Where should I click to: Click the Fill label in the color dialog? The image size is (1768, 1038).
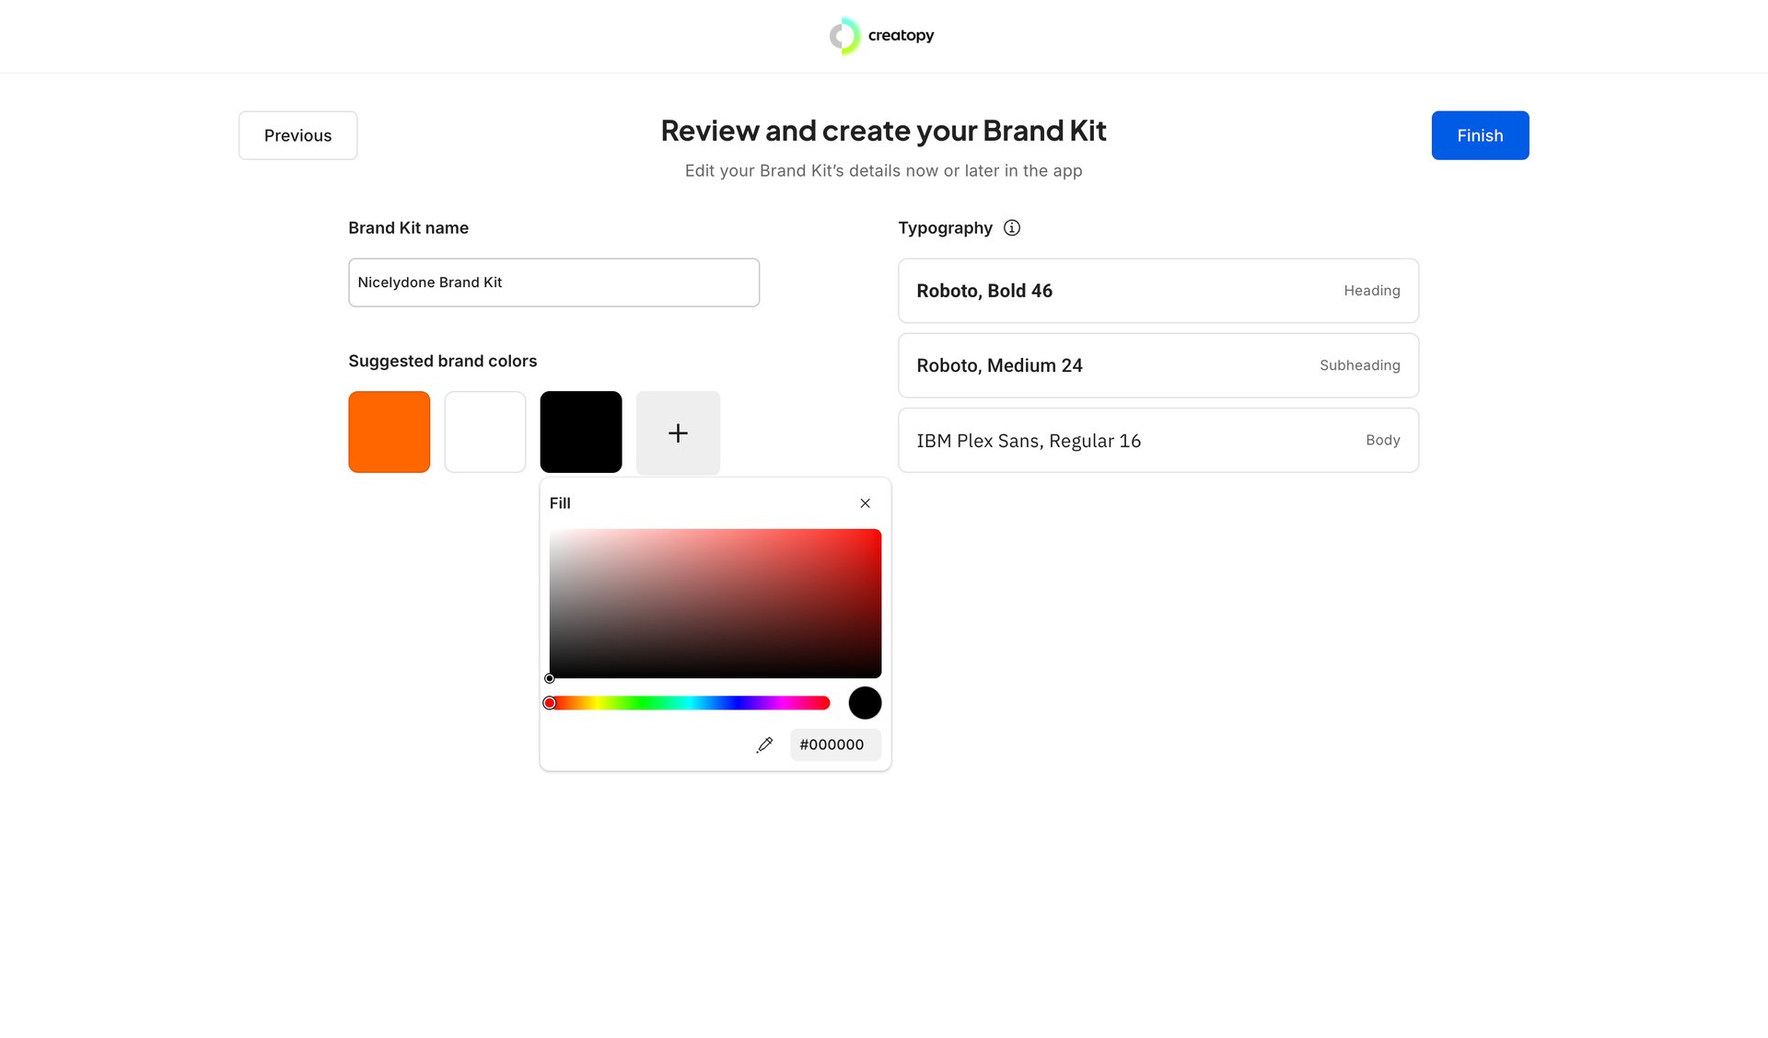[561, 502]
